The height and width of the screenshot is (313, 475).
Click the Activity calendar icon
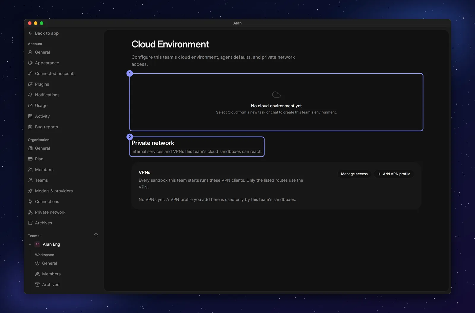click(30, 116)
